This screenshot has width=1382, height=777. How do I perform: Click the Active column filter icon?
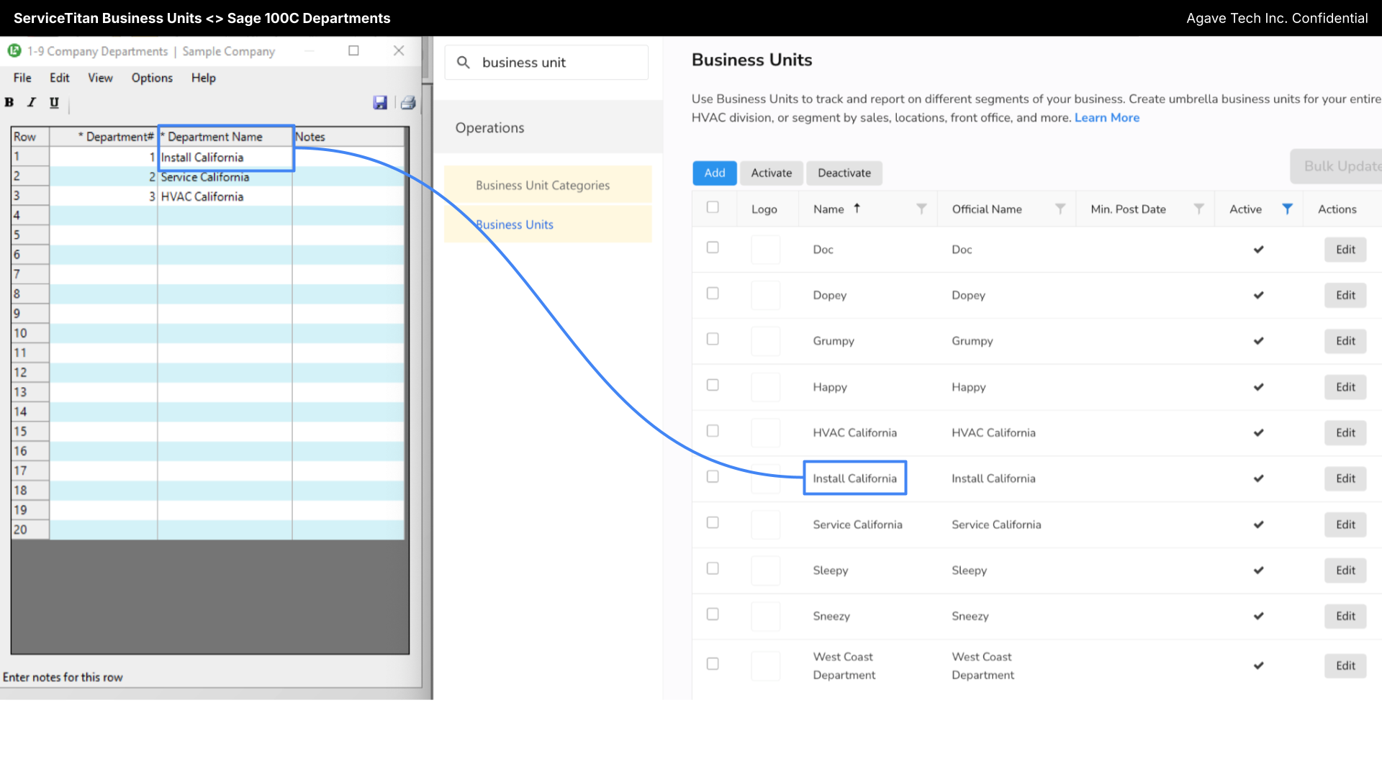pos(1287,209)
